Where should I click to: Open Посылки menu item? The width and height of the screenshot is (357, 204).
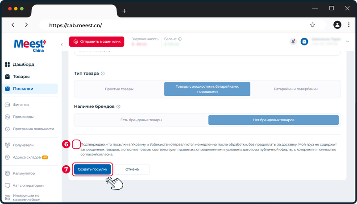(30, 89)
